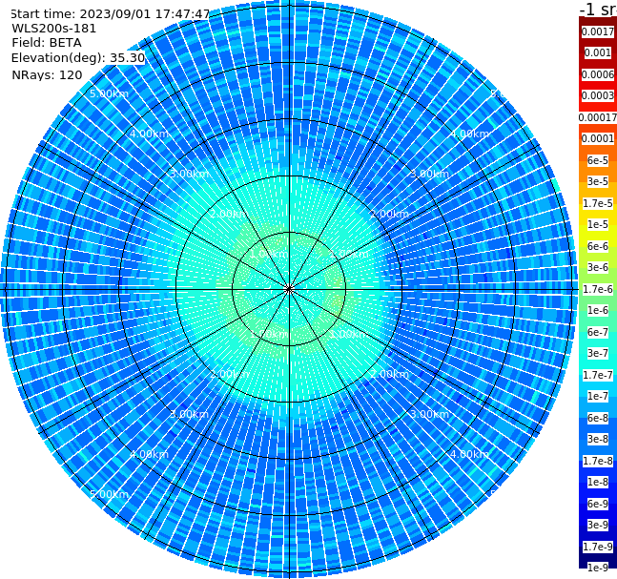Image resolution: width=617 pixels, height=579 pixels.
Task: Click the 0.0017 color scale label
Action: 598,31
